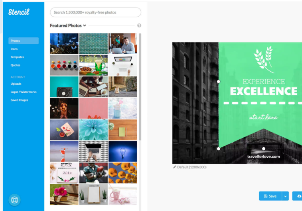Open the help lifebuoy icon
Image resolution: width=302 pixels, height=211 pixels.
coord(15,200)
